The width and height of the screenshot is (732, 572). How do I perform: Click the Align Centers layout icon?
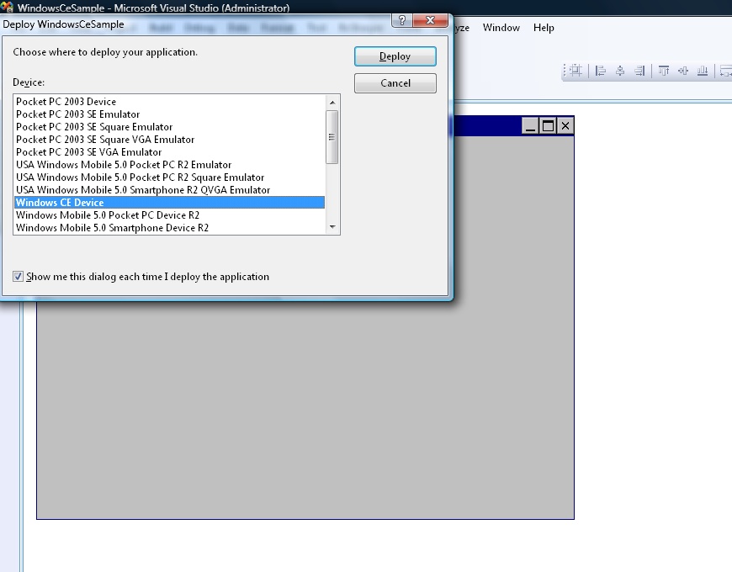(x=620, y=71)
